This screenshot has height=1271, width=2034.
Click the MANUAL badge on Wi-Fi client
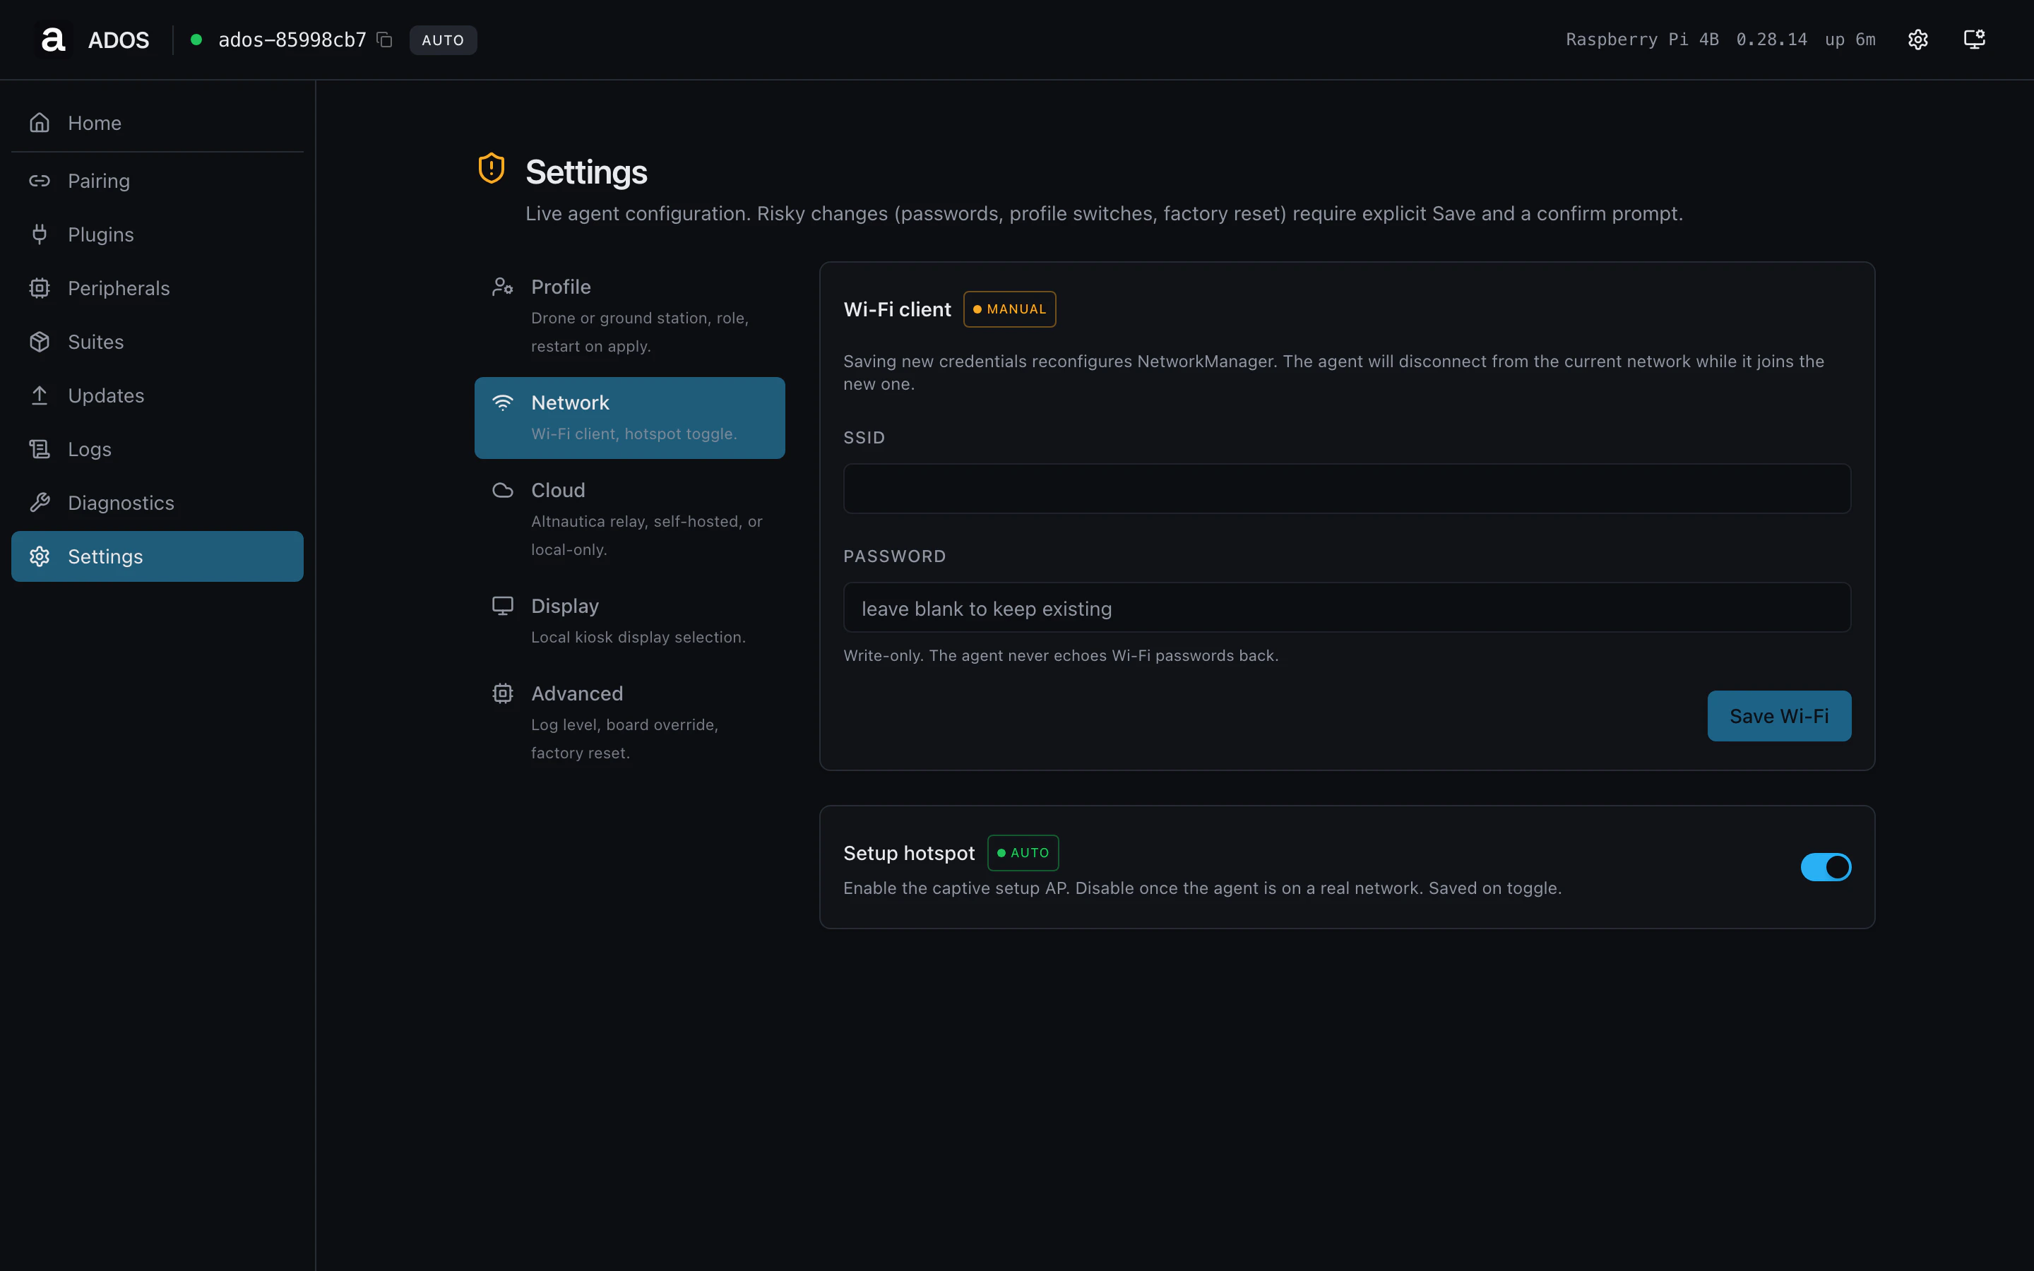[x=1009, y=309]
